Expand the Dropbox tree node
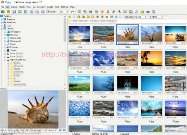 coord(2,19)
